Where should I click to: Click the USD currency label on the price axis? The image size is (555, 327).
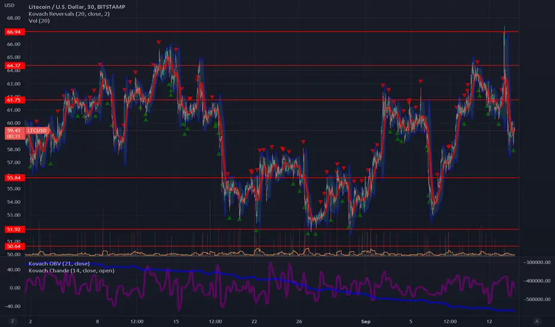(10, 5)
